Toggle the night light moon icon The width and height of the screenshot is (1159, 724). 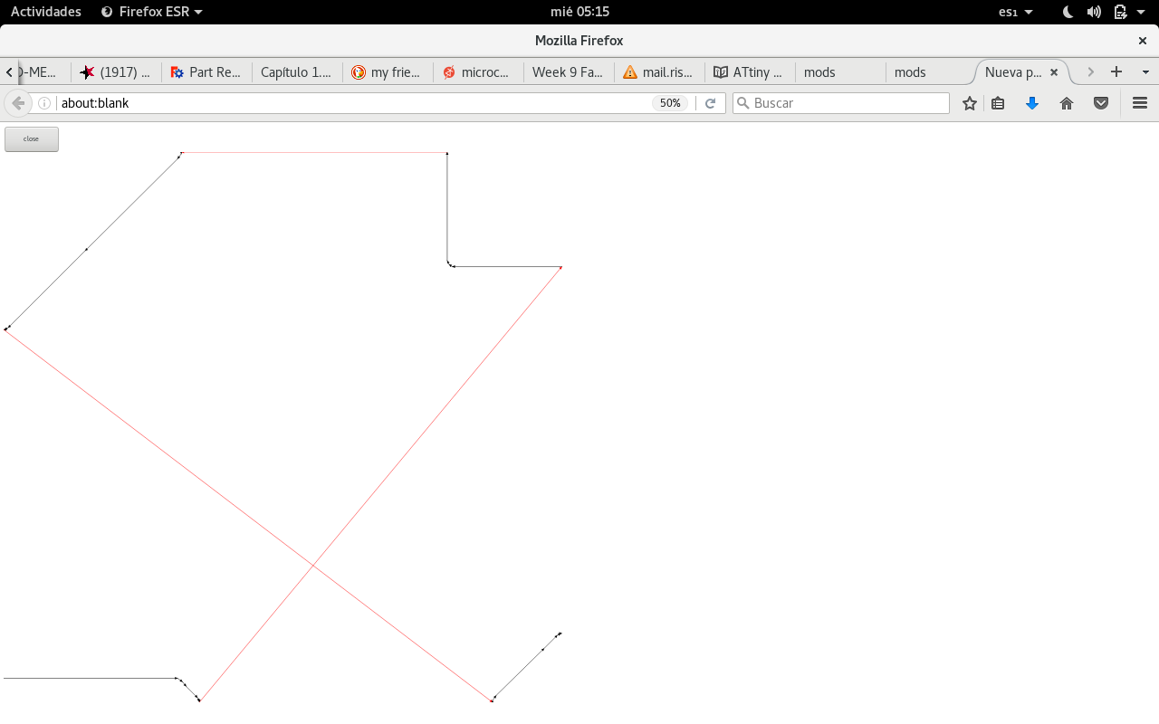pyautogui.click(x=1068, y=12)
